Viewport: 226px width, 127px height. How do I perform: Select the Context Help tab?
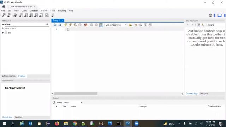click(191, 93)
